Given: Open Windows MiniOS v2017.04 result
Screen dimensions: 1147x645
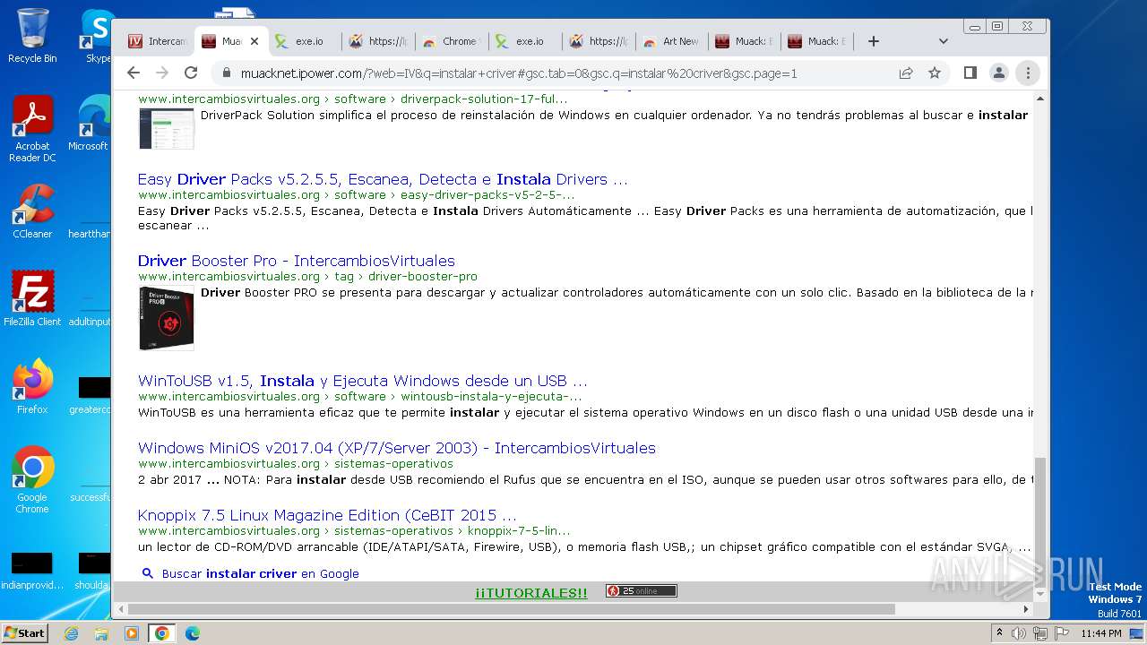Looking at the screenshot, I should click(397, 448).
